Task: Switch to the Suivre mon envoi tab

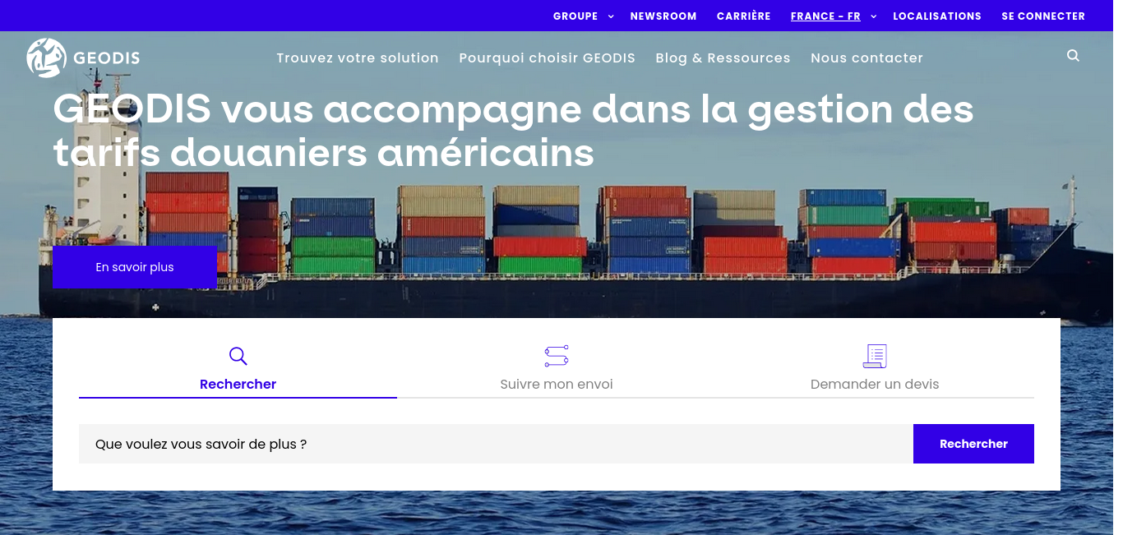Action: pyautogui.click(x=557, y=385)
